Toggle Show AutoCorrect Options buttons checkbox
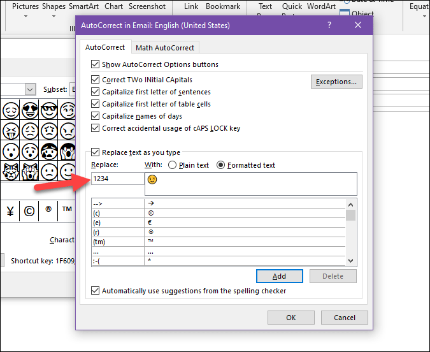The image size is (430, 352). pyautogui.click(x=96, y=64)
